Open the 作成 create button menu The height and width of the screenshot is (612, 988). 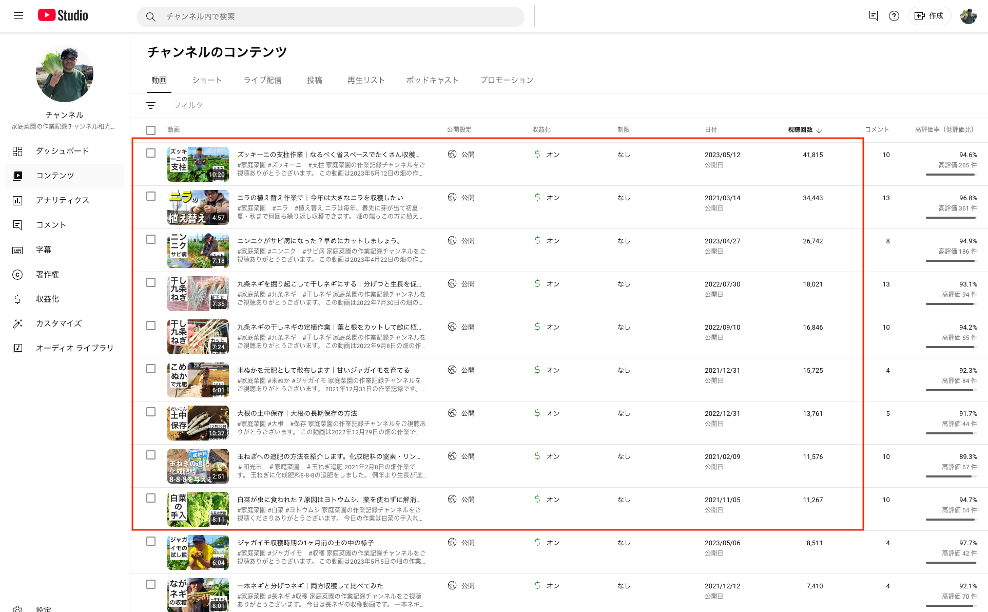click(x=929, y=16)
